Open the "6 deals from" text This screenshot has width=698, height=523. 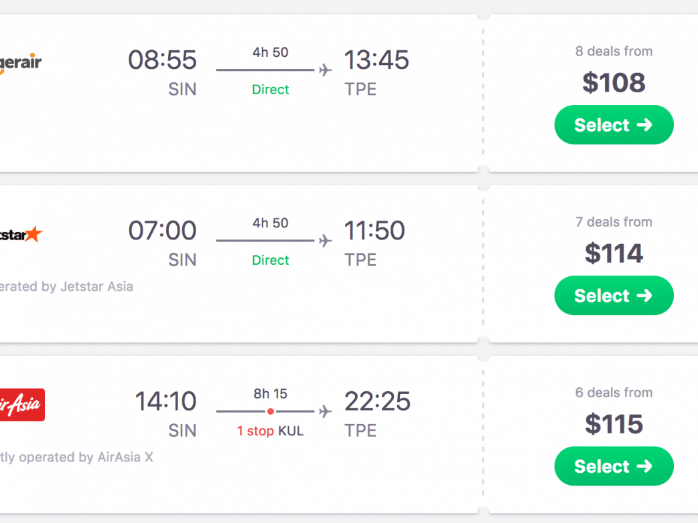pyautogui.click(x=614, y=393)
